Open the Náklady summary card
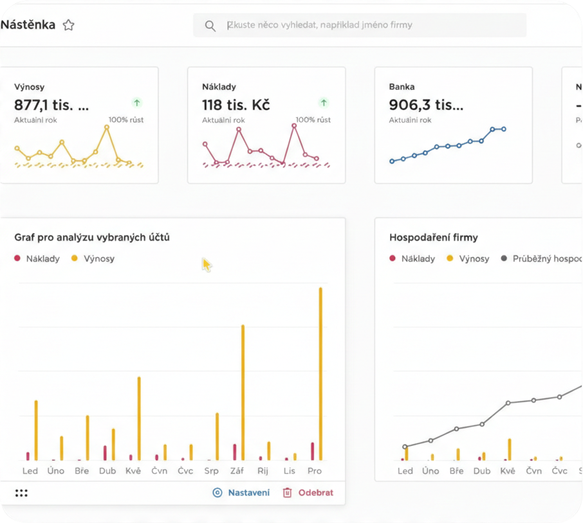This screenshot has width=583, height=523. click(x=266, y=125)
